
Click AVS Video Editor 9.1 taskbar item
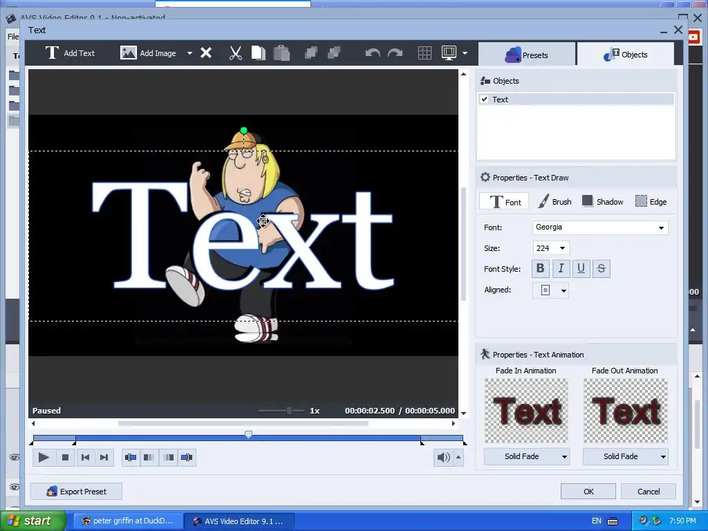[x=239, y=521]
